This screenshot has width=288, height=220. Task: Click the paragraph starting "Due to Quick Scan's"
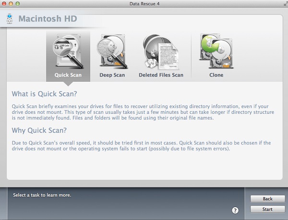pyautogui.click(x=141, y=146)
